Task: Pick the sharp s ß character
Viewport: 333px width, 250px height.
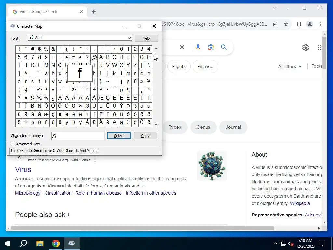Action: [135, 106]
